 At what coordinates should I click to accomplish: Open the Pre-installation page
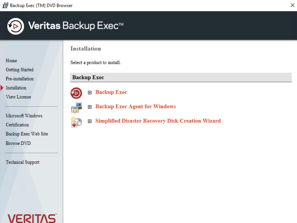pyautogui.click(x=19, y=79)
